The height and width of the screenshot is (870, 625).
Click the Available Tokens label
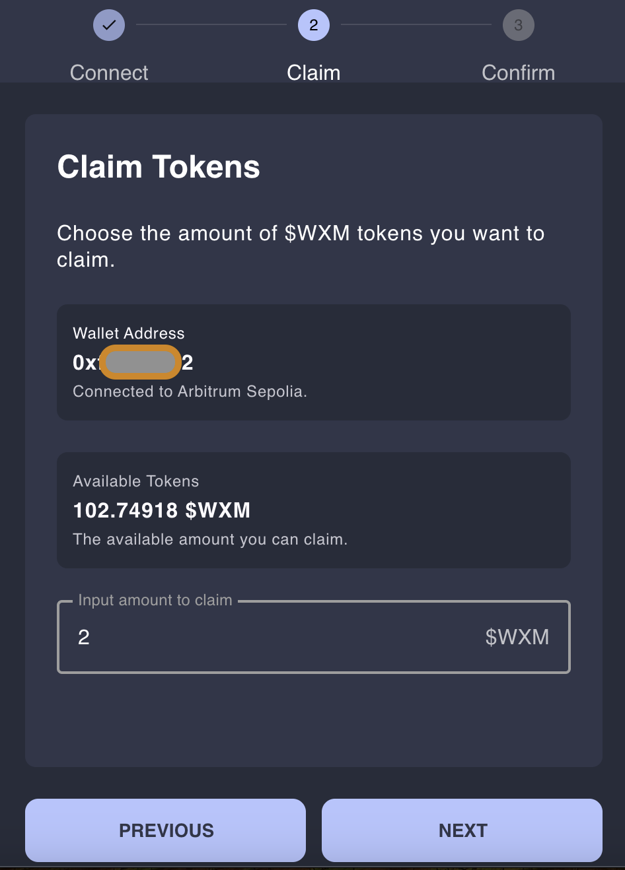[x=135, y=481]
